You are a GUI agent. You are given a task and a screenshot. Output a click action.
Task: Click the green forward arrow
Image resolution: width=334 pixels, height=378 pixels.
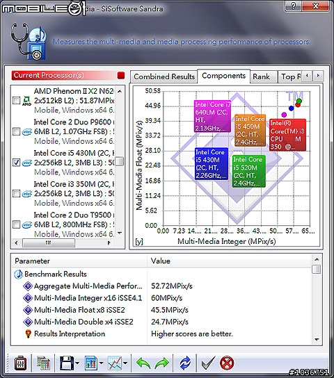point(161,363)
